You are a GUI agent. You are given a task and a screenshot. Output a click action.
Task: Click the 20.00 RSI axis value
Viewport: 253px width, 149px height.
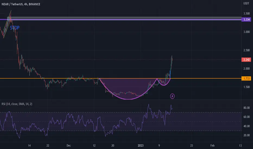click(246, 135)
